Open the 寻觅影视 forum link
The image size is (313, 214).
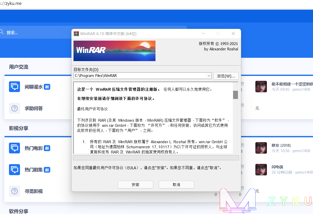tap(34, 191)
